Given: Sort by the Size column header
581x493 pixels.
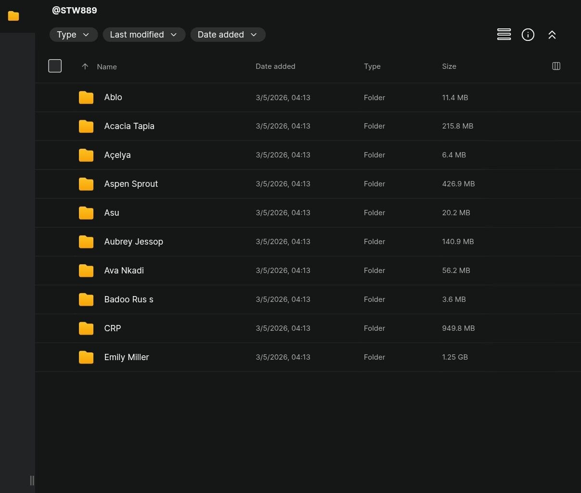Looking at the screenshot, I should click(449, 66).
